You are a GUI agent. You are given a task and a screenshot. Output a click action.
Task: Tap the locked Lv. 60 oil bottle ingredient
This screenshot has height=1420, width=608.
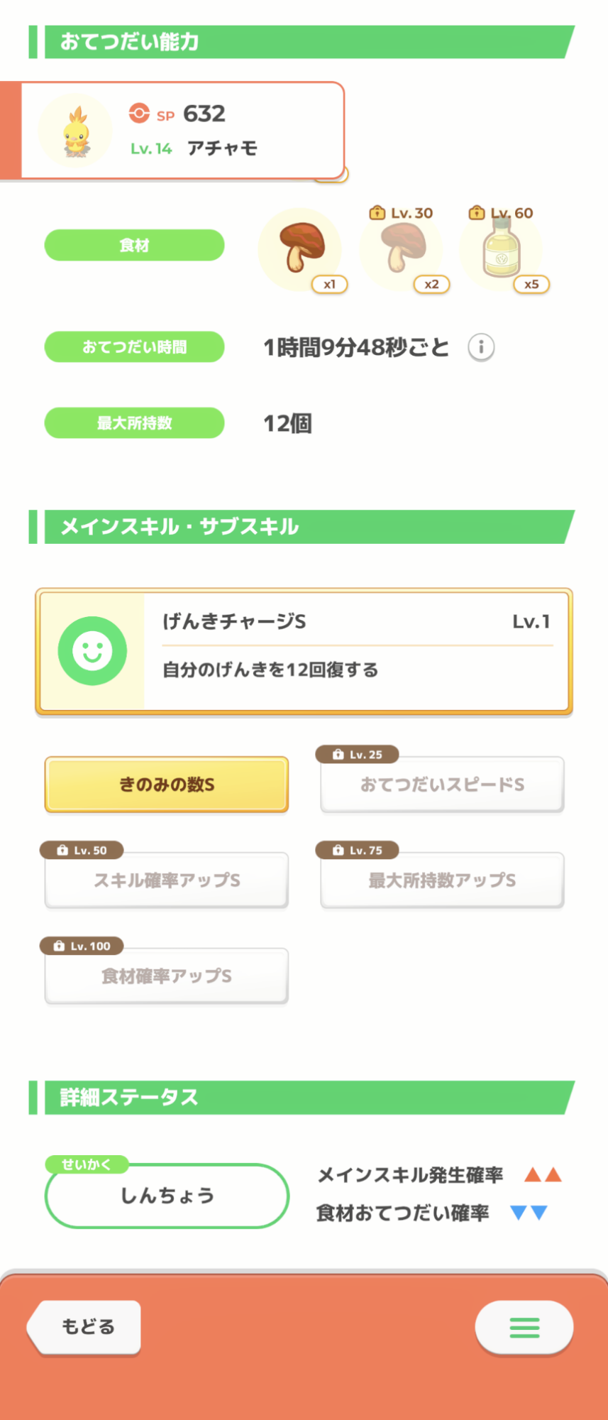coord(501,248)
